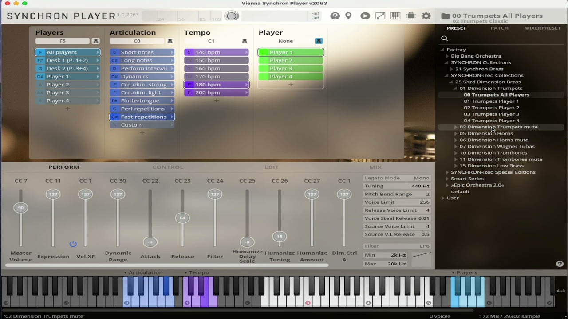The image size is (568, 319).
Task: Select the 140 bpm tempo slot
Action: pyautogui.click(x=217, y=52)
